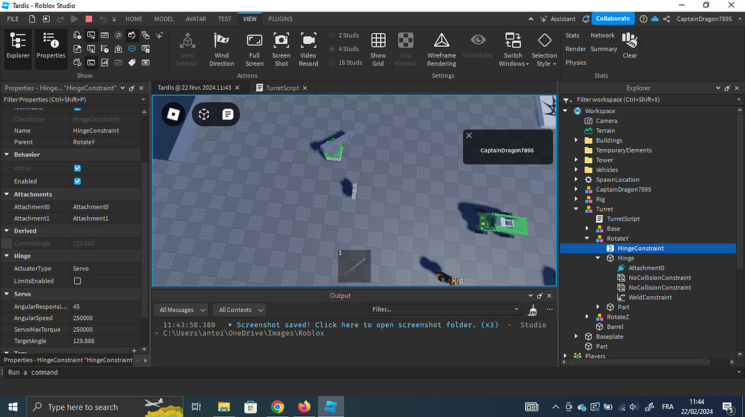Open the share icon in the title bar
This screenshot has height=417, width=745.
tap(667, 19)
